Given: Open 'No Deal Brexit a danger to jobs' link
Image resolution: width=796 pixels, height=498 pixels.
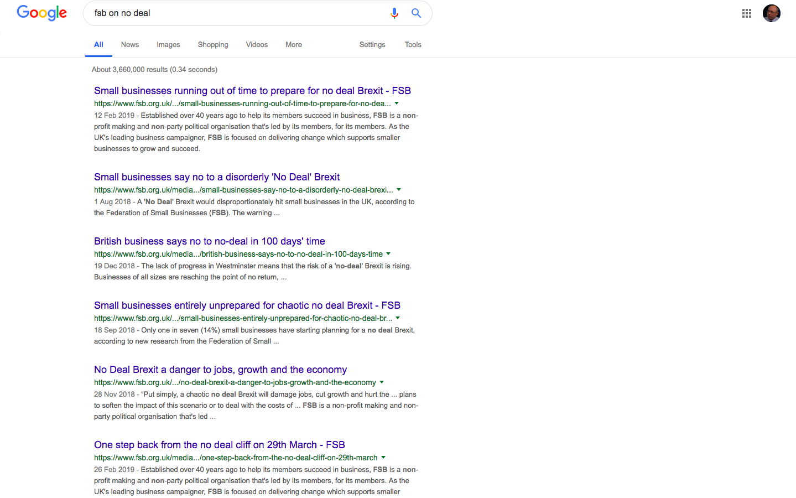Looking at the screenshot, I should (x=220, y=370).
